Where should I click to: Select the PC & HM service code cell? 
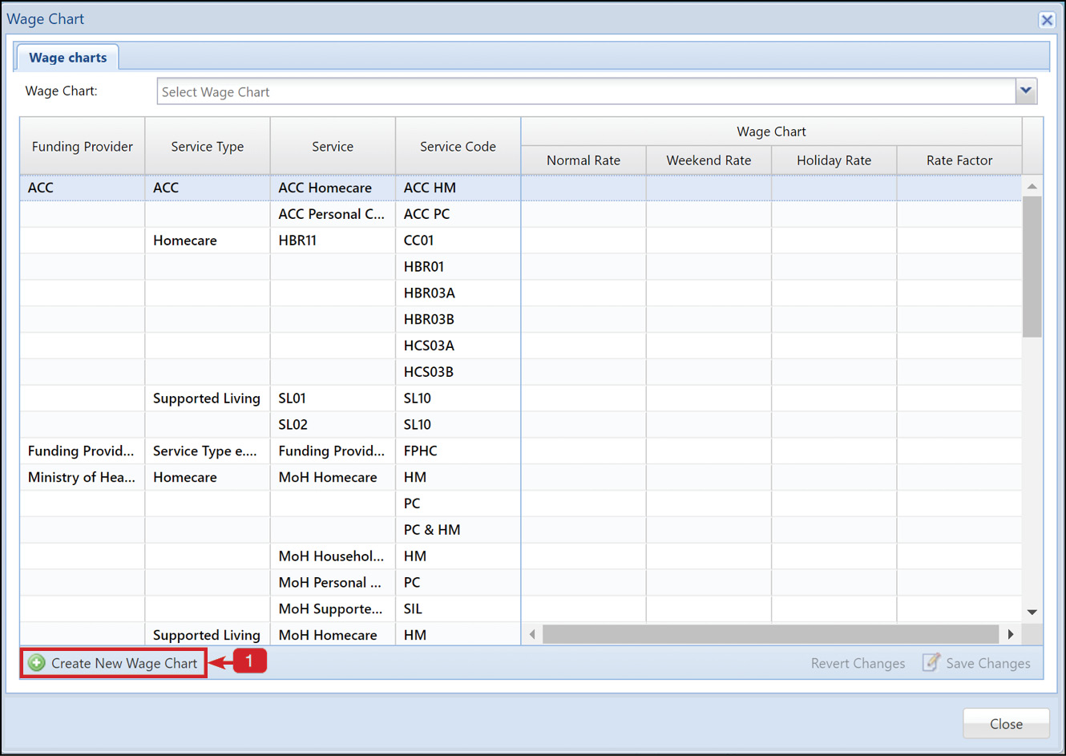point(458,530)
